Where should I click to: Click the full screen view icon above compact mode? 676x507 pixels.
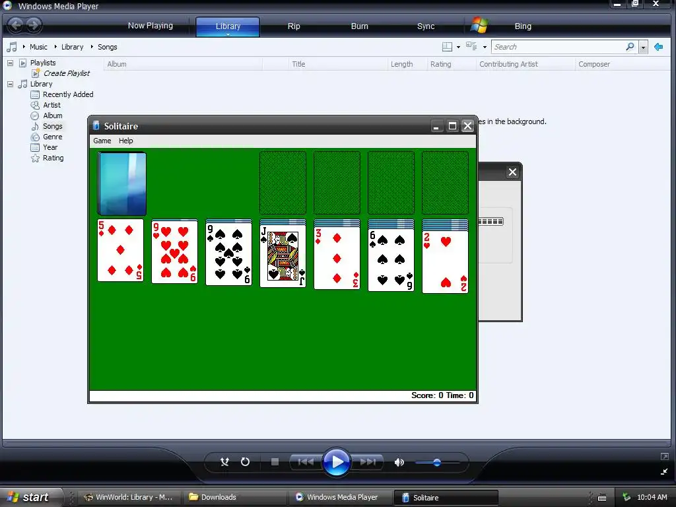point(664,457)
